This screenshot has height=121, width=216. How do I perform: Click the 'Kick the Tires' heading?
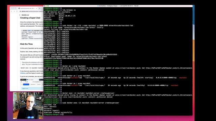coord(26,44)
